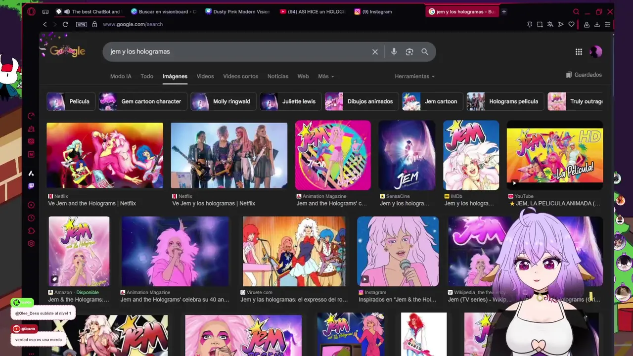Expand the Herramientas dropdown

tap(414, 76)
